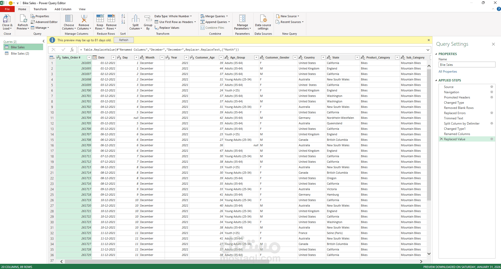Open gear settings for Source step

[492, 87]
